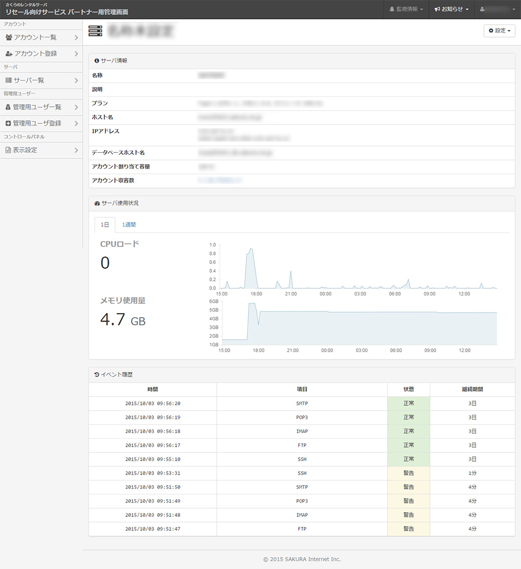Open the 設定 gear dropdown
Screen dimensions: 521x569
click(499, 31)
